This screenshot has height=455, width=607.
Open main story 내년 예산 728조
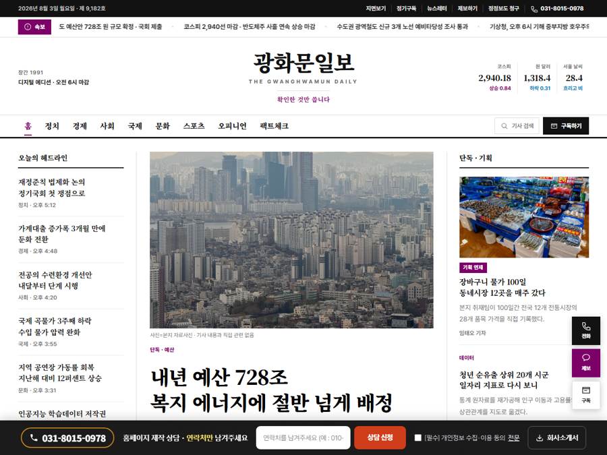click(x=271, y=390)
